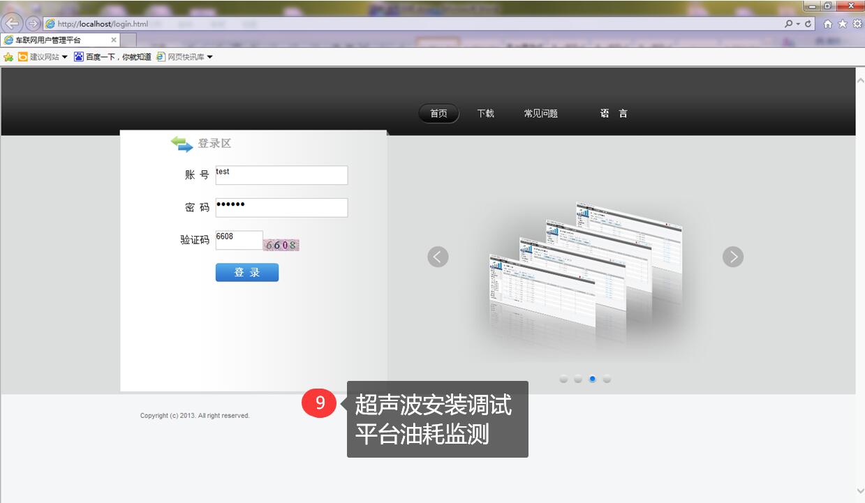Click the add-to-favorites-bar star icon
Screen dimensions: 865x503
[x=8, y=57]
